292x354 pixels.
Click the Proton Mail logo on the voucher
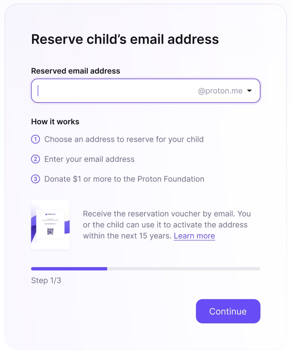point(50,213)
